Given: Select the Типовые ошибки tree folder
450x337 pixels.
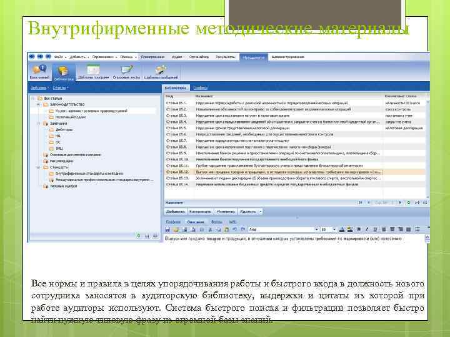Looking at the screenshot, I should click(60, 186).
